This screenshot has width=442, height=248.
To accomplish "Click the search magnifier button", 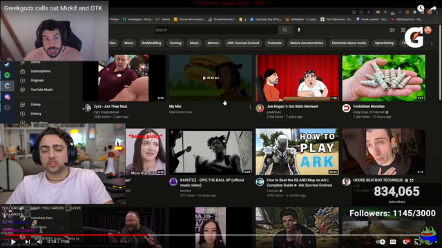I will [285, 30].
